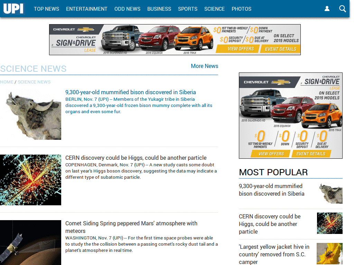Open the Top News menu

(x=47, y=9)
